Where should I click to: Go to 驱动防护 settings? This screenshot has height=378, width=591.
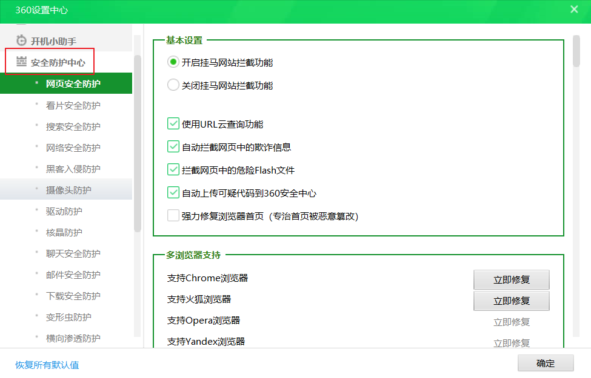(x=66, y=211)
